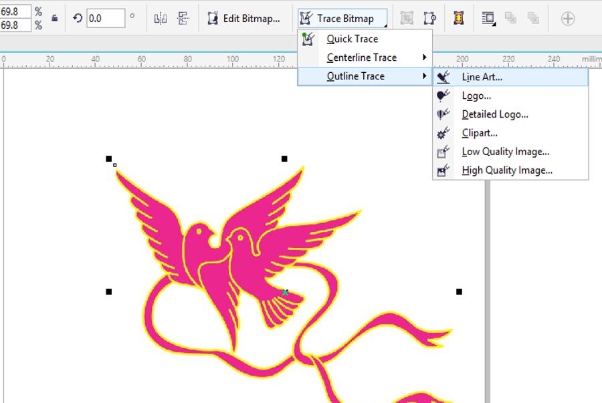
Task: Click the mirror horizontally icon
Action: pyautogui.click(x=160, y=18)
